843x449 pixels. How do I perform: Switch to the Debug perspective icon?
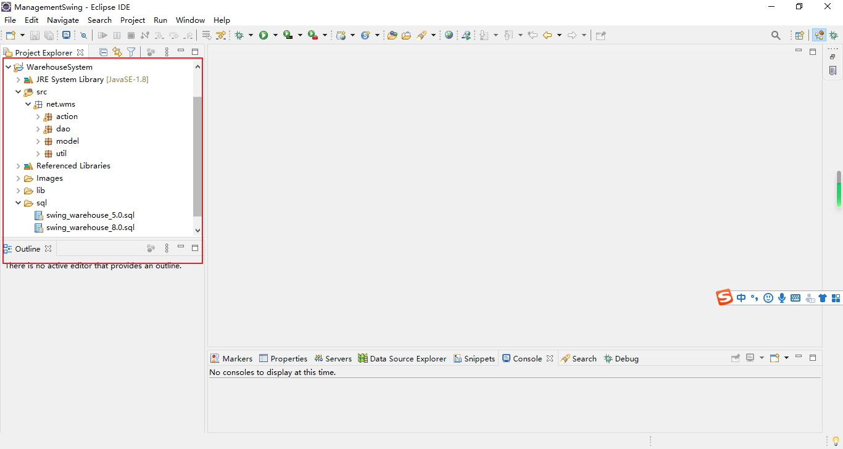pos(834,36)
